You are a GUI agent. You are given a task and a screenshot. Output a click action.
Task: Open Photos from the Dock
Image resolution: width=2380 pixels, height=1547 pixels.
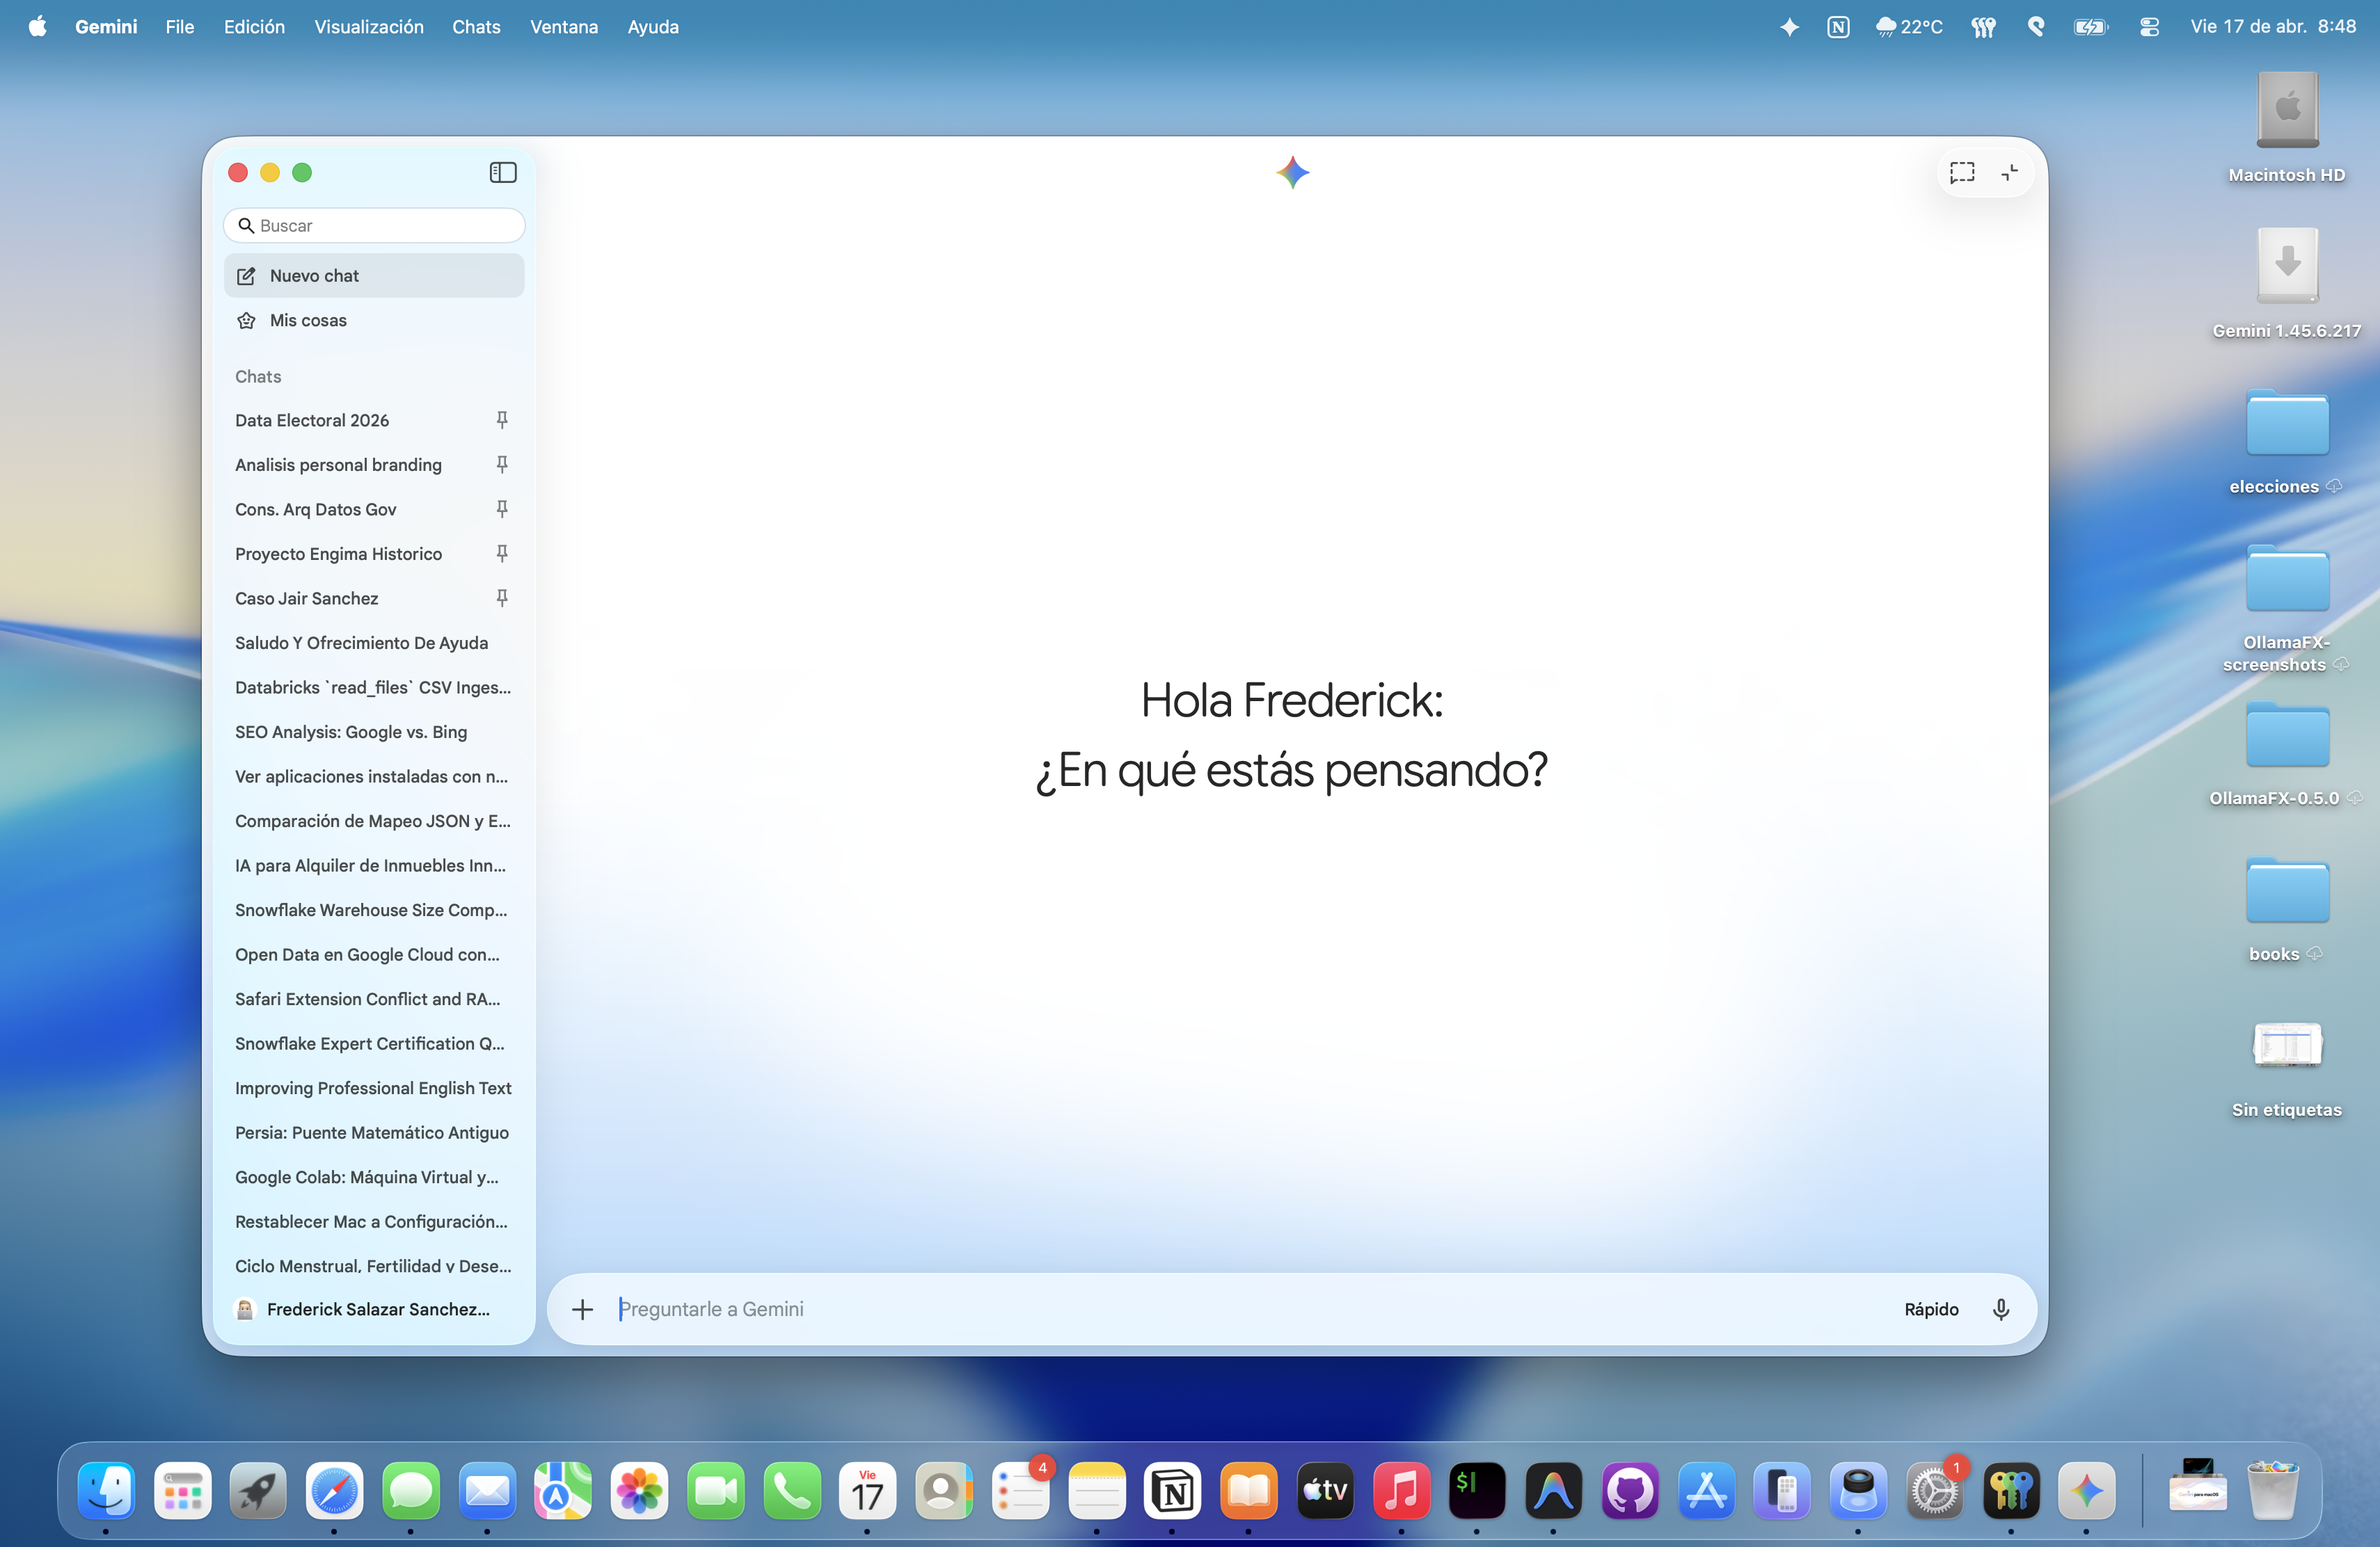[x=639, y=1490]
